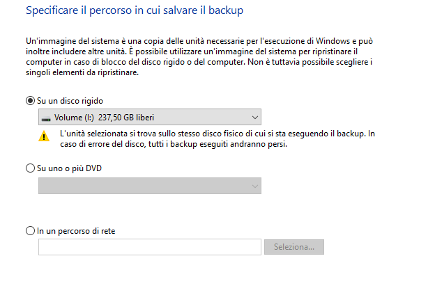Click the chevron arrow of the hard disk selector
The image size is (435, 295).
[x=254, y=118]
